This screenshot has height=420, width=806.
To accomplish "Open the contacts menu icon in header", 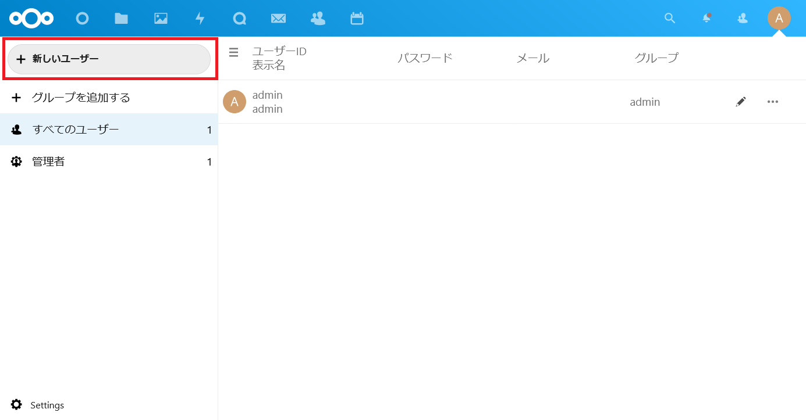I will click(742, 19).
